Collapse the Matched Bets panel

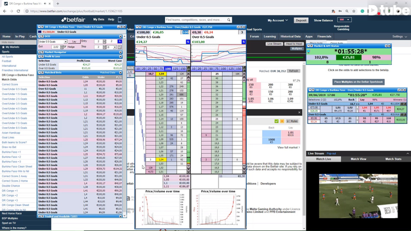39,73
